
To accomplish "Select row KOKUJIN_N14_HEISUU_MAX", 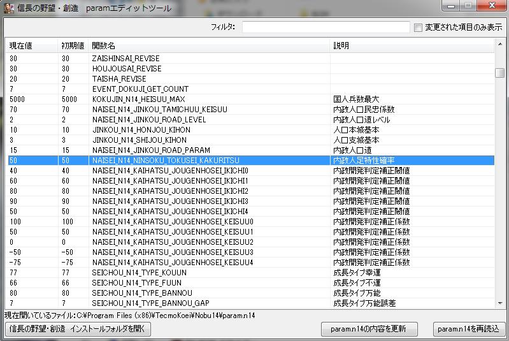I will point(251,99).
